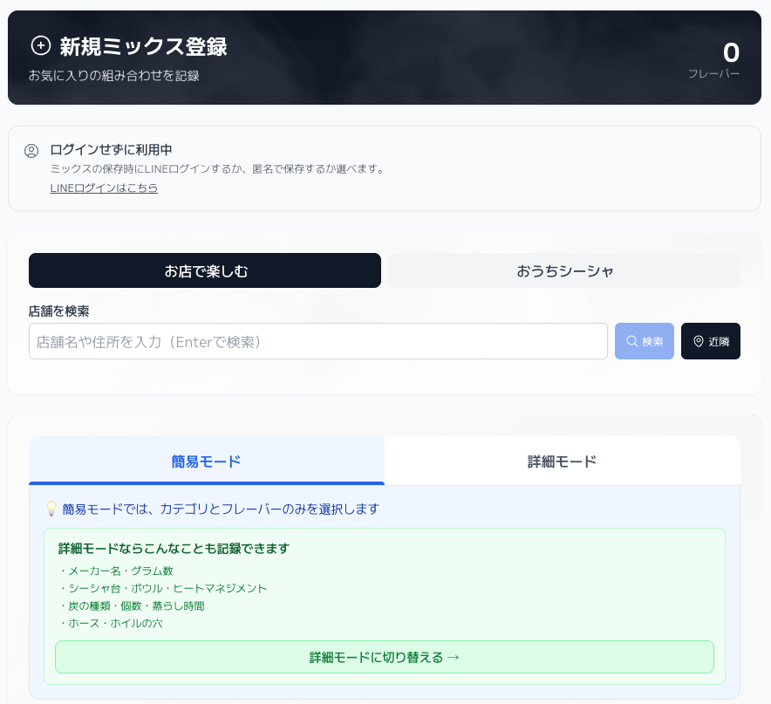Select the 簡易モード tab
Viewport: 771px width, 704px height.
click(206, 461)
